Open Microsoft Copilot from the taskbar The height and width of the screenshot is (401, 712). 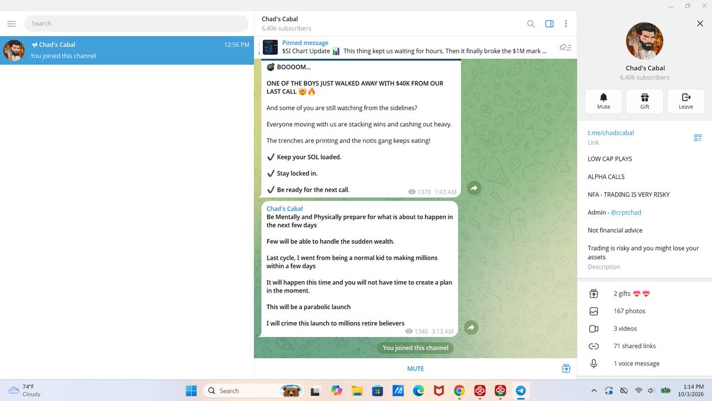(336, 390)
